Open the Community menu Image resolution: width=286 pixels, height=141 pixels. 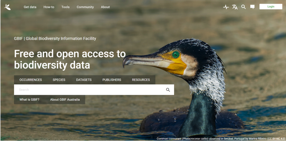point(85,7)
